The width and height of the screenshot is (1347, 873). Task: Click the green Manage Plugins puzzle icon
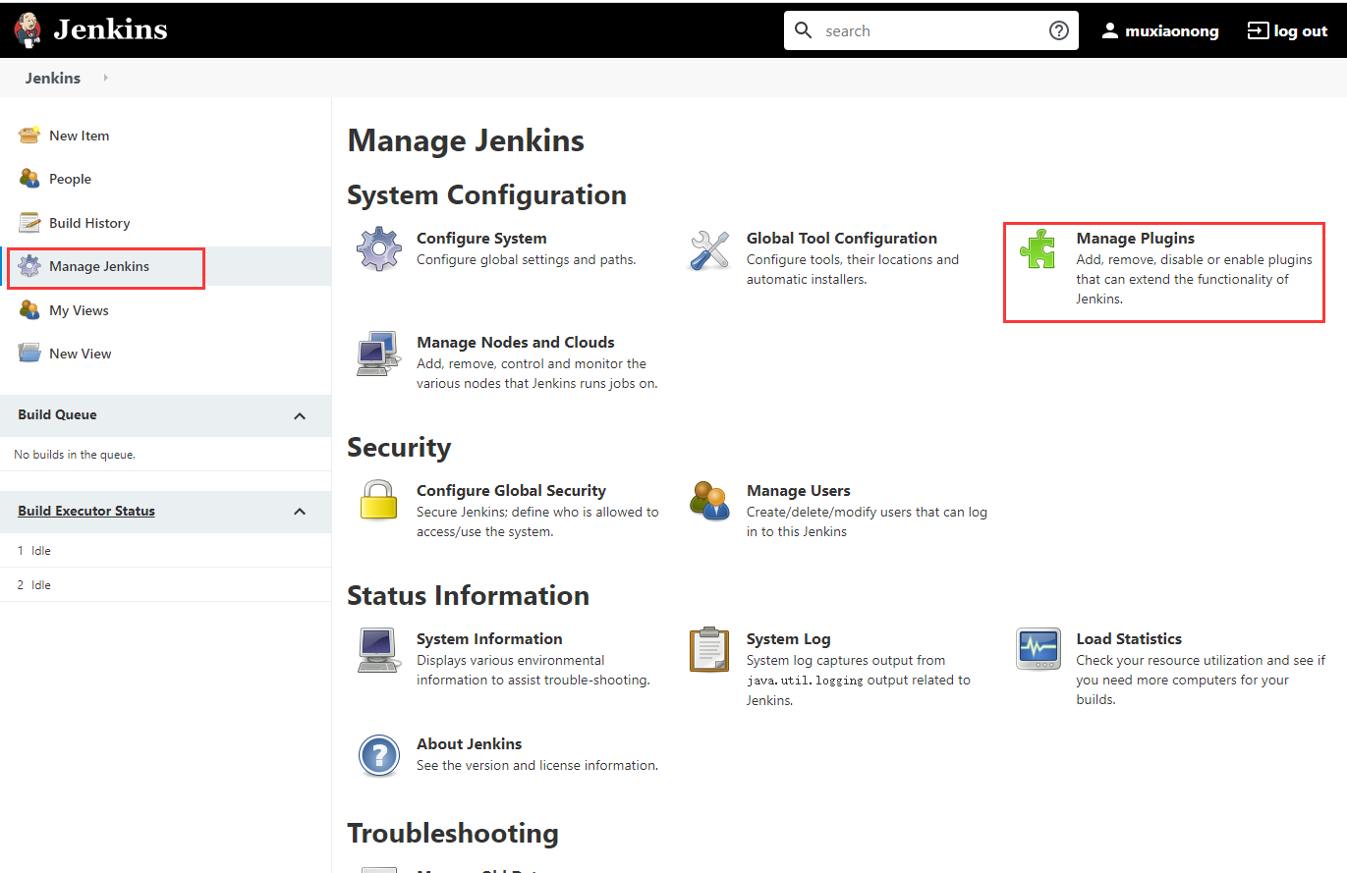tap(1038, 249)
